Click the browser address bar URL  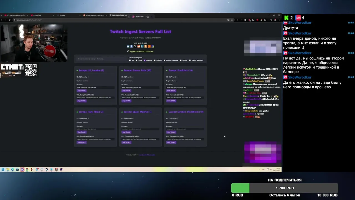[x=29, y=20]
